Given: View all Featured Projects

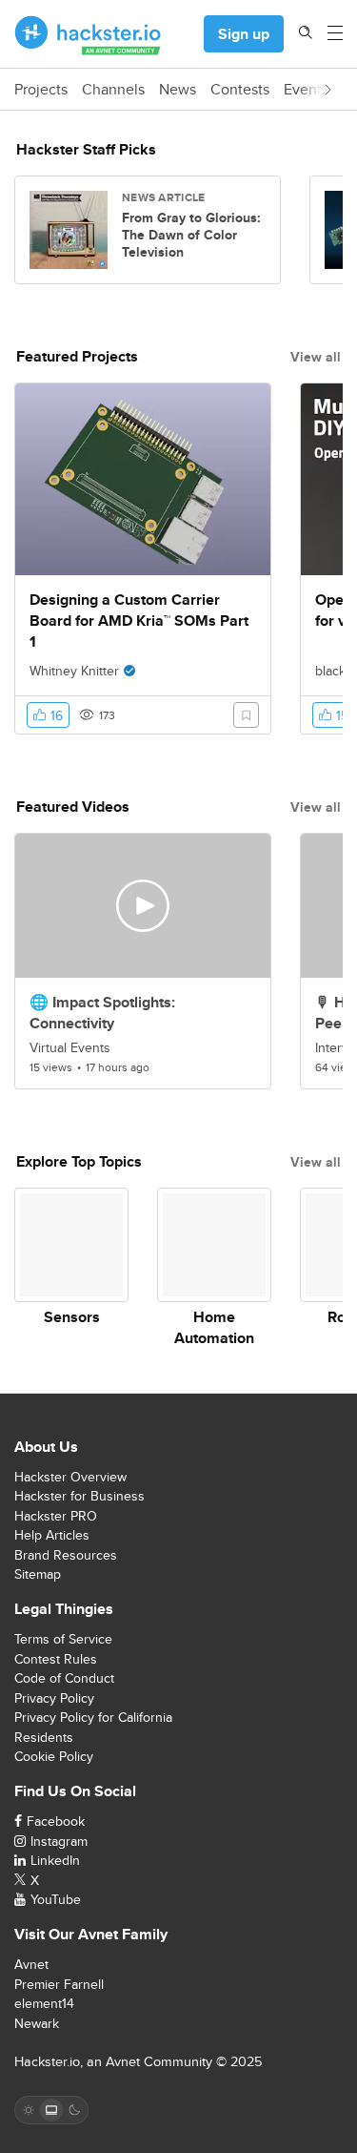Looking at the screenshot, I should (315, 357).
